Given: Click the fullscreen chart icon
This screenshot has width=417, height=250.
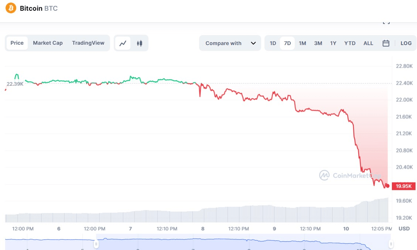Looking at the screenshot, I should click(x=386, y=21).
